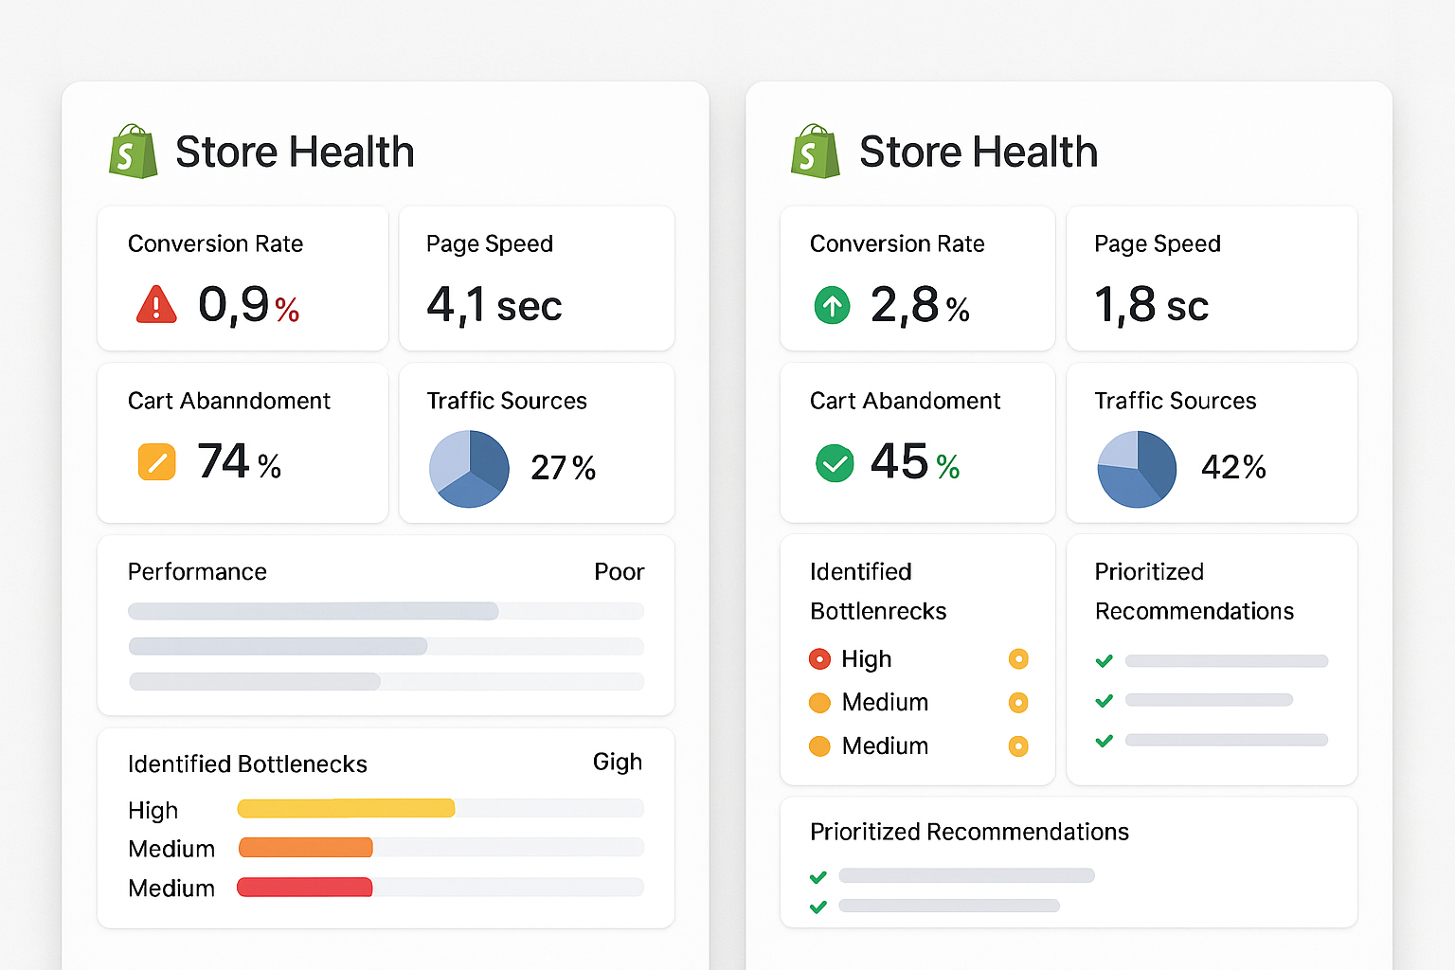The image size is (1455, 970).
Task: Select the red Medium bottleneck bar
Action: tap(304, 887)
